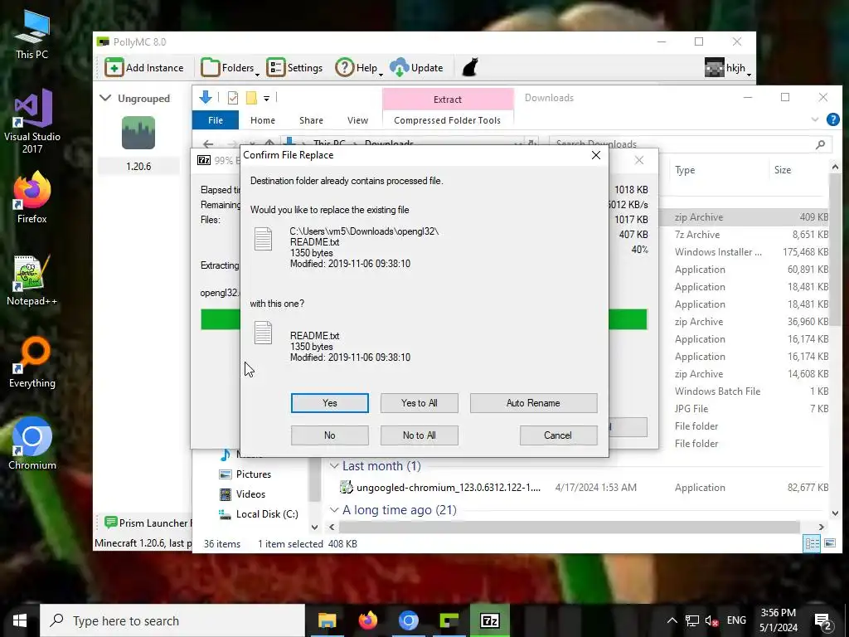Image resolution: width=849 pixels, height=637 pixels.
Task: Click the Properties checkmark icon in Explorer title bar
Action: point(233,98)
